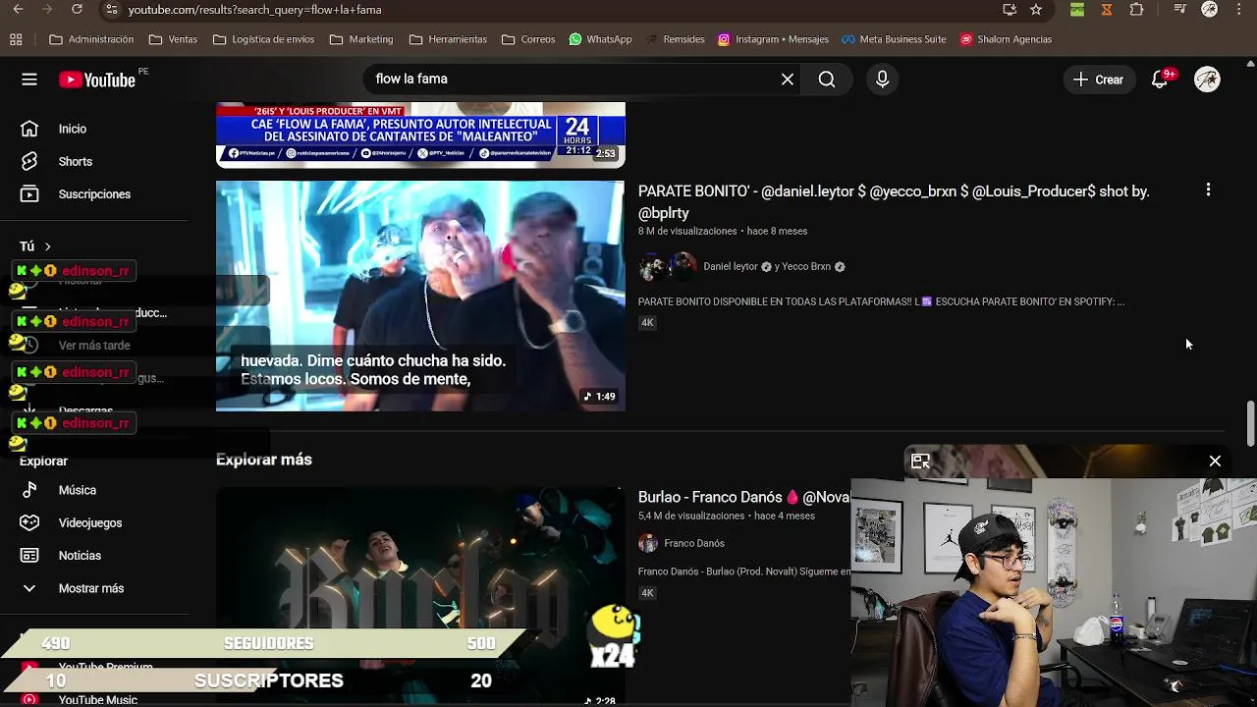Open the Extensions puzzle icon
Screen dimensions: 1257x707
[x=1137, y=10]
